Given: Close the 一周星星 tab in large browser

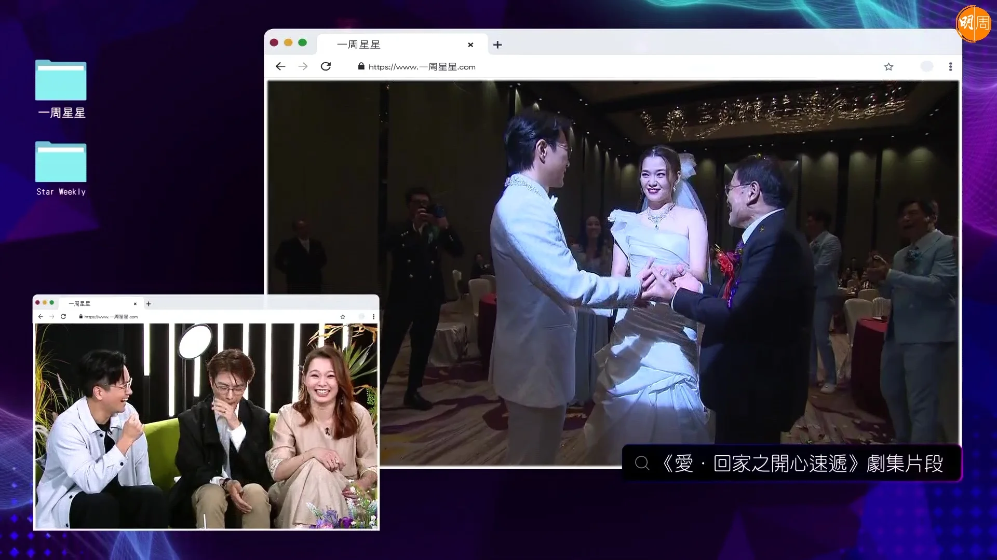Looking at the screenshot, I should click(470, 45).
